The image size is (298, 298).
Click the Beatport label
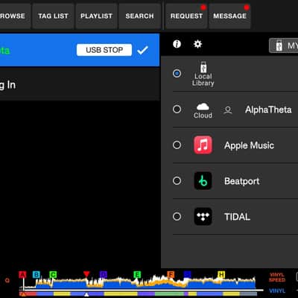click(x=242, y=181)
